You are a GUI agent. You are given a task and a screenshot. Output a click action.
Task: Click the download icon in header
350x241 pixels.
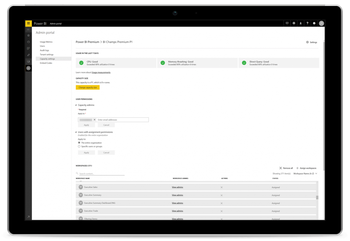(301, 23)
